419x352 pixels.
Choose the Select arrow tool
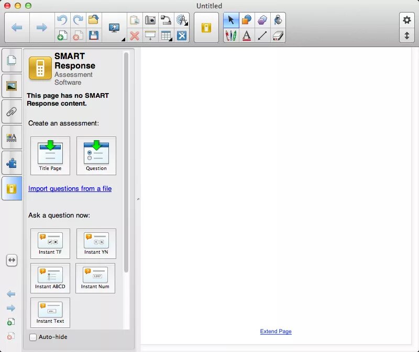point(231,20)
